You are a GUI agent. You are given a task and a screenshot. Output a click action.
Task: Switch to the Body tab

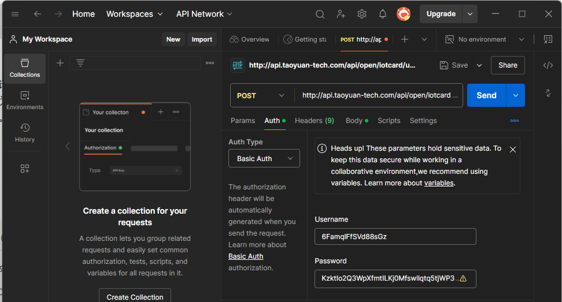356,121
